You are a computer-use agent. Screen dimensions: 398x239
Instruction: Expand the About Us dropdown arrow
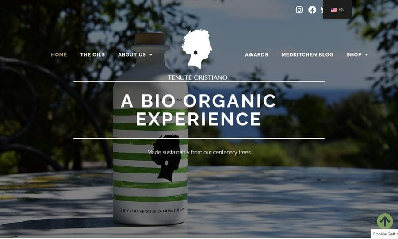(x=151, y=54)
